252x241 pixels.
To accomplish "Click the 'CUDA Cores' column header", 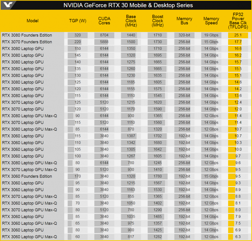I will (104, 21).
